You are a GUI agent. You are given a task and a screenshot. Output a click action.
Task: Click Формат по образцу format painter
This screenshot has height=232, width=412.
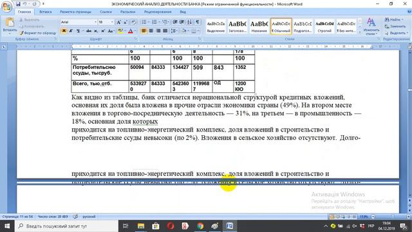pyautogui.click(x=38, y=33)
